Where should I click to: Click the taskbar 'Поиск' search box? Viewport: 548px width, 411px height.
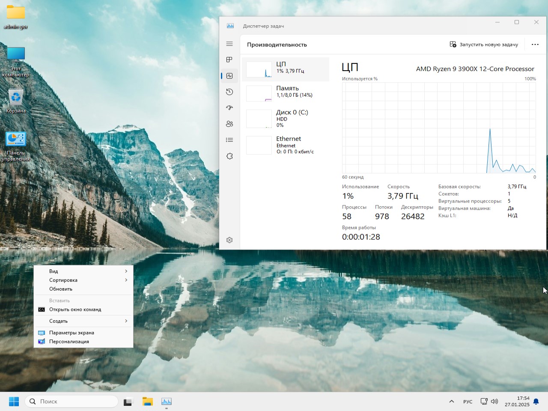pos(71,402)
